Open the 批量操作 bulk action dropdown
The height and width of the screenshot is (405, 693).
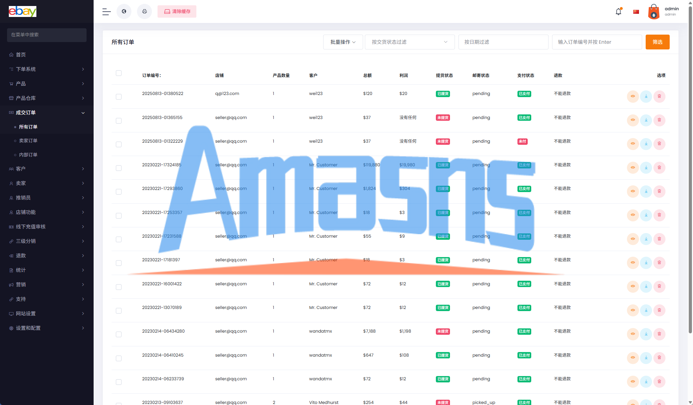pos(343,42)
